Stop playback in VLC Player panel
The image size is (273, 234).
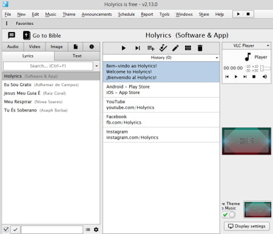coord(254,76)
